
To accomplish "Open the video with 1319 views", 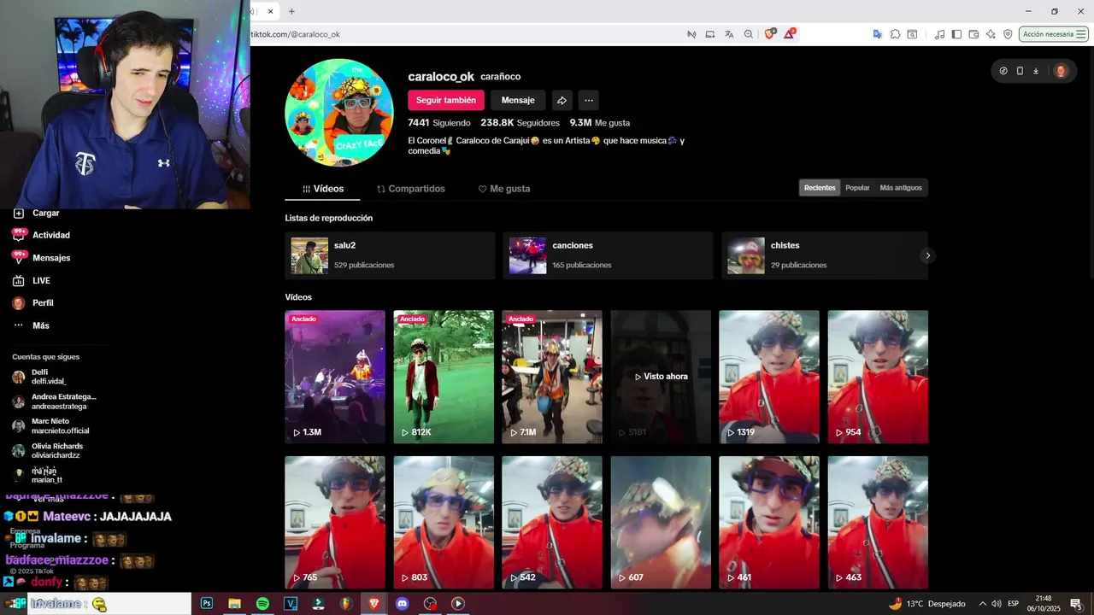I will 769,377.
